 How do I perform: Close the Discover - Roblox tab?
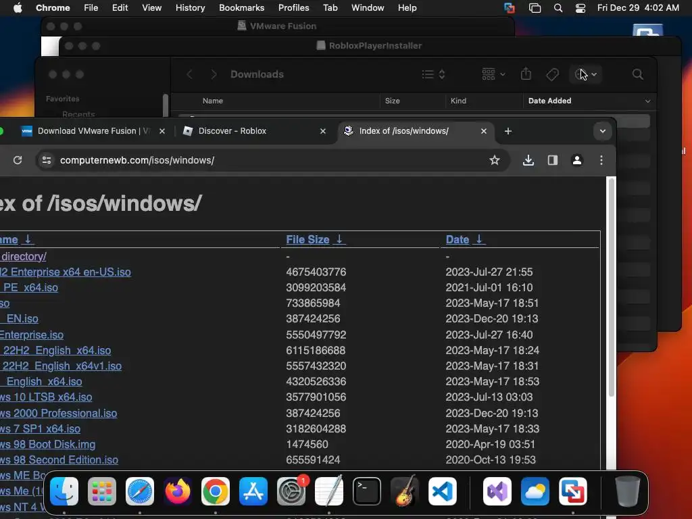pos(322,131)
